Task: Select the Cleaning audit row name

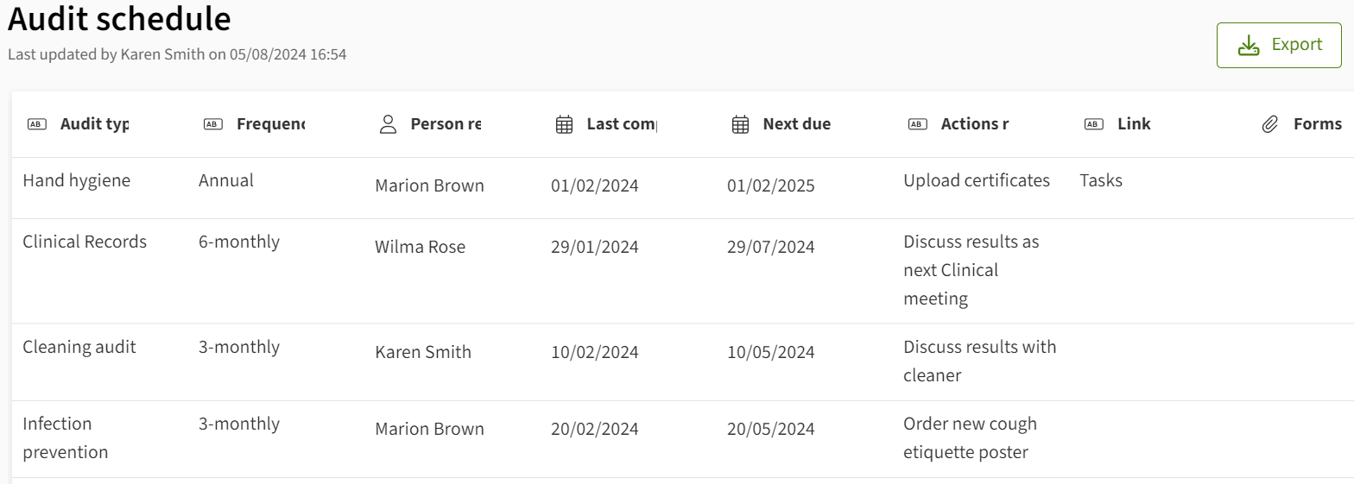Action: pos(79,347)
